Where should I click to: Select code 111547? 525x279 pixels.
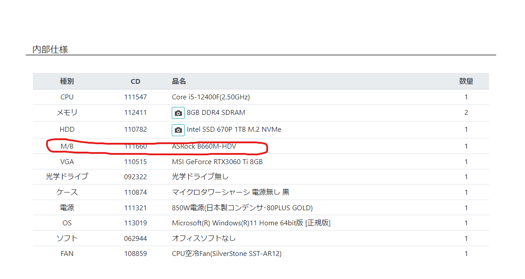tap(135, 97)
